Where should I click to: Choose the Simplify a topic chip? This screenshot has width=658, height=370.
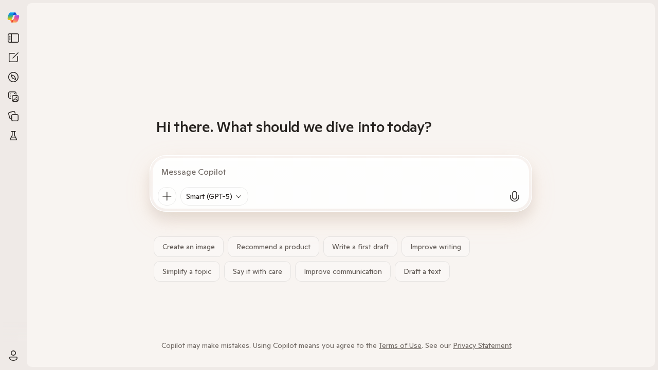187,271
